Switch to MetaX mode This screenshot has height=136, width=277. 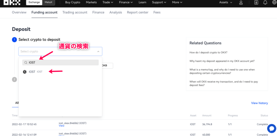click(48, 2)
